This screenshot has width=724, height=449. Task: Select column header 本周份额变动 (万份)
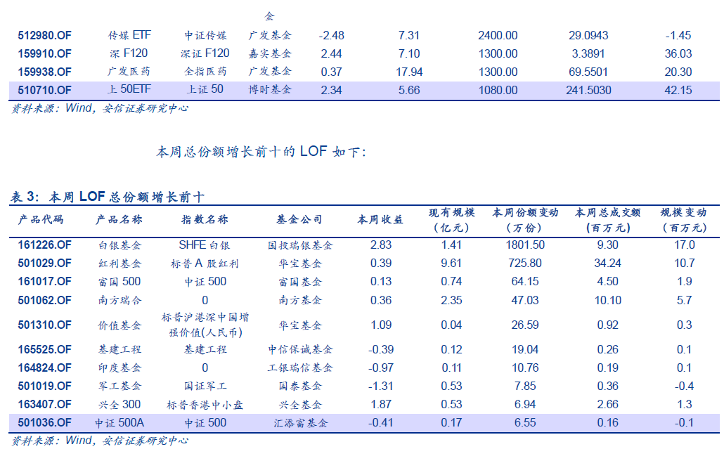525,220
